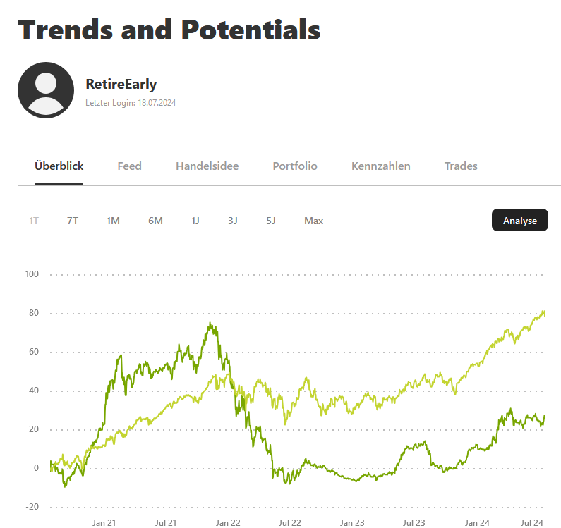Select the 7T time range

73,221
